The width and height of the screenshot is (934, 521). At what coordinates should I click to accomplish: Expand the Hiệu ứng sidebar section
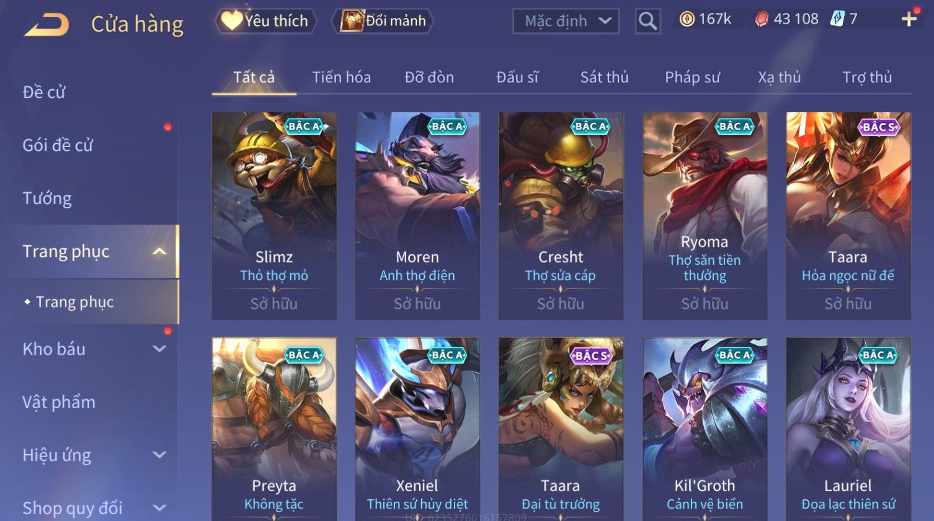[159, 455]
